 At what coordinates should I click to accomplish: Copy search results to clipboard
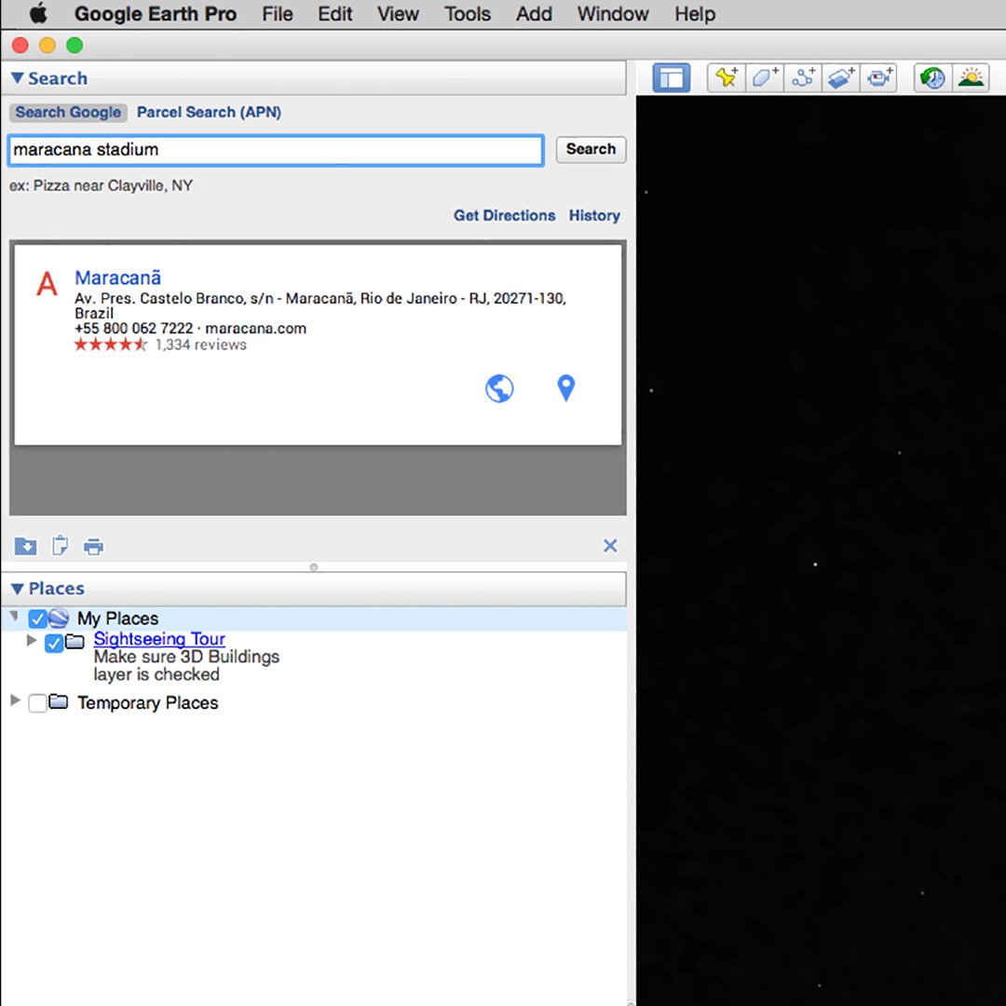pos(60,546)
